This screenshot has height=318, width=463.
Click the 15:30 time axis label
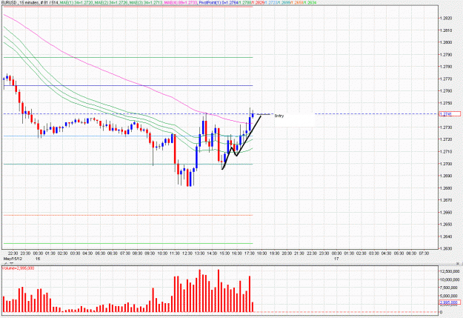pos(224,254)
